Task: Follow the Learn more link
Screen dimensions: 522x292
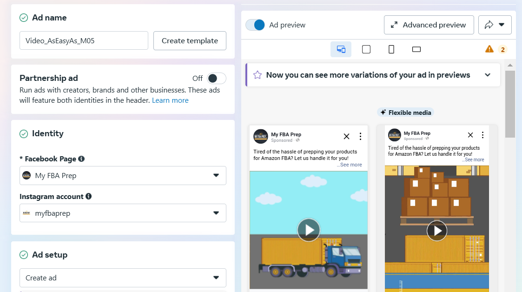Action: 170,100
